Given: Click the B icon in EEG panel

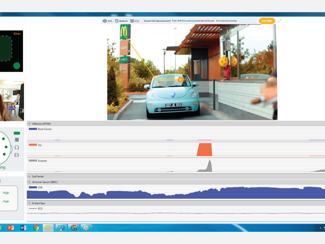Looking at the screenshot, I should 17,155.
